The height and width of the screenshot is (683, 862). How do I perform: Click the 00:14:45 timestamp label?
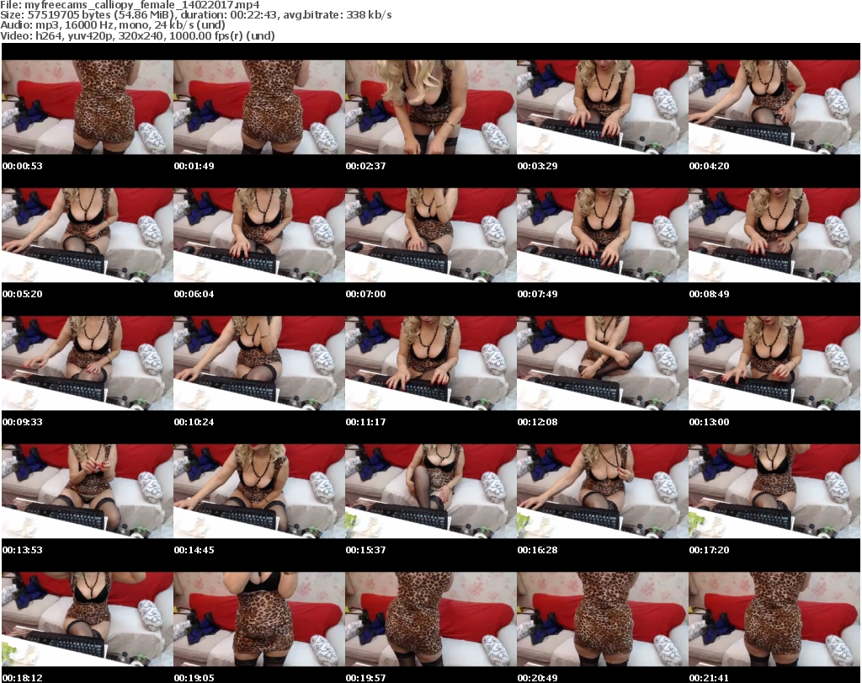pos(194,550)
